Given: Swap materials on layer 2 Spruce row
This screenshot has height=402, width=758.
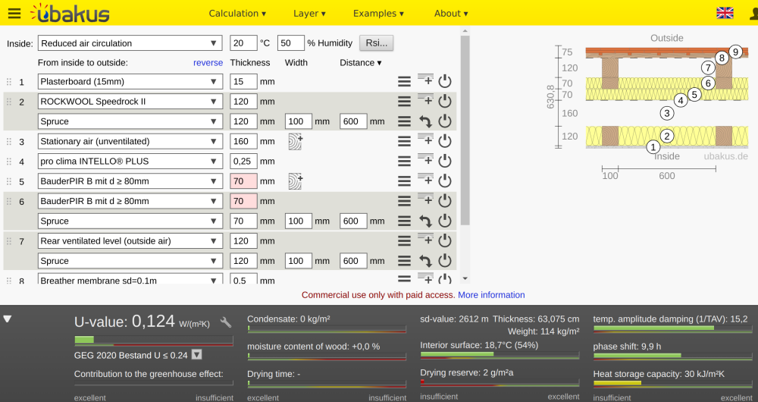Looking at the screenshot, I should (425, 121).
